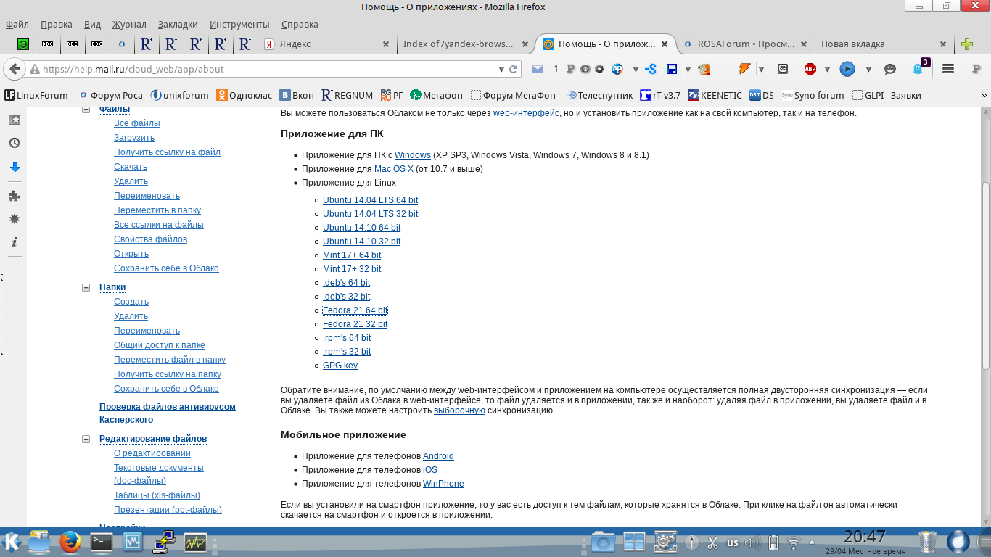Viewport: 991px width, 557px height.
Task: Open the LinuxForum bookmark
Action: 36,95
